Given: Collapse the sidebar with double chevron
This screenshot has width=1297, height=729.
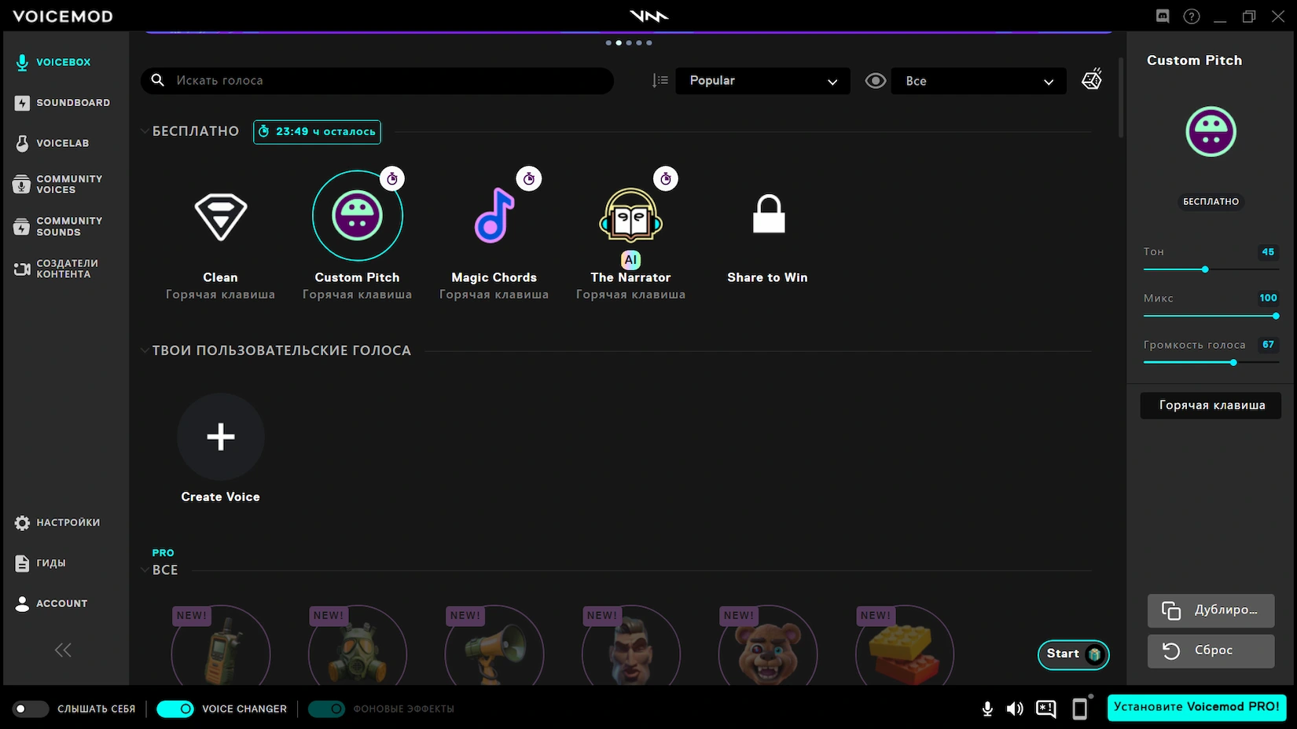Looking at the screenshot, I should 63,650.
